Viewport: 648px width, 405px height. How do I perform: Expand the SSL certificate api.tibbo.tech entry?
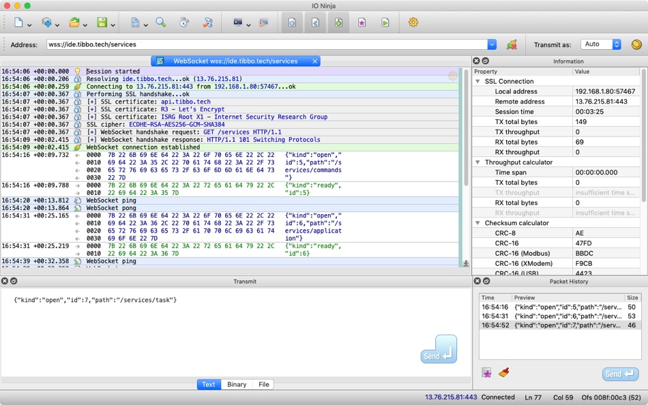91,102
